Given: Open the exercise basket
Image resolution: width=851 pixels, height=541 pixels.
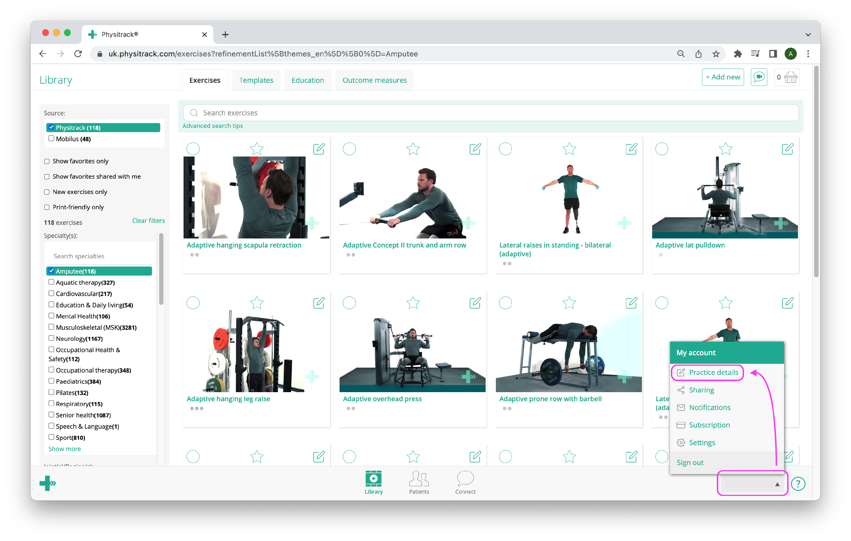Looking at the screenshot, I should pyautogui.click(x=787, y=77).
